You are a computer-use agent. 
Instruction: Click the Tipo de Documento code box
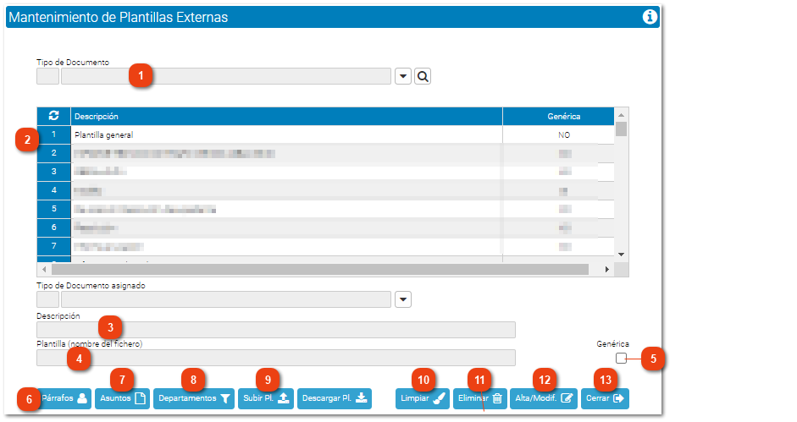47,76
